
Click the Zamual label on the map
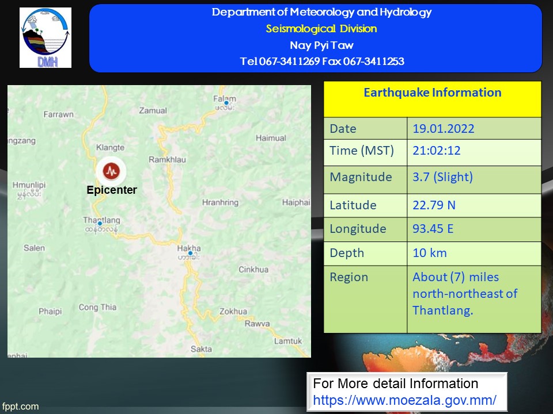(153, 110)
